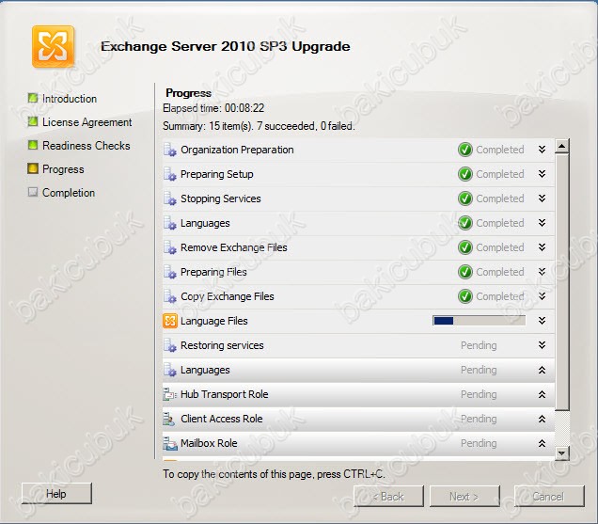Click the Client Access Role icon
Screen dimensions: 598x524
(x=169, y=419)
